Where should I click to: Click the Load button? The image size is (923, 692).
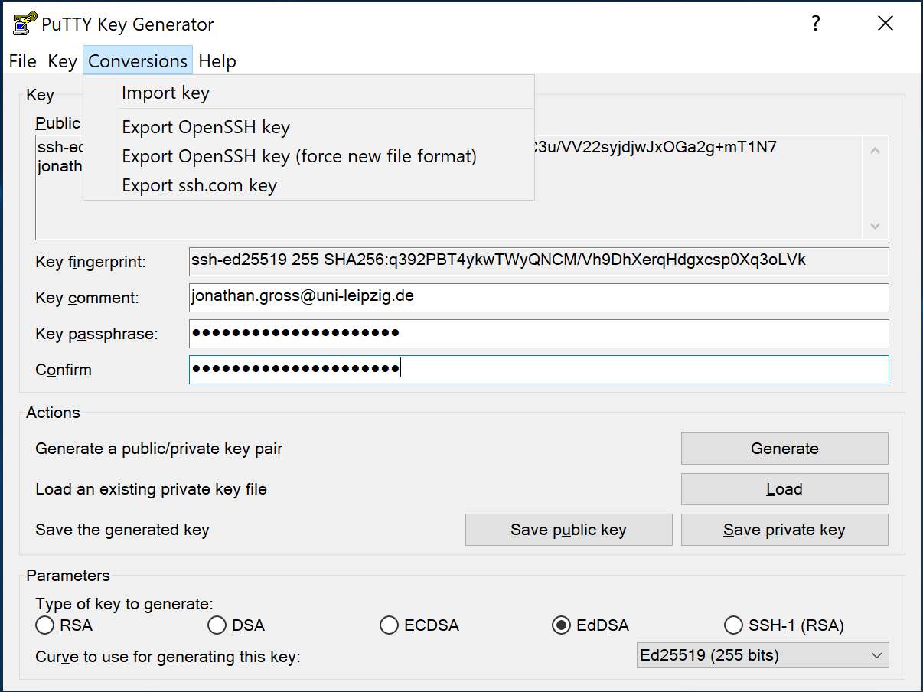tap(784, 489)
